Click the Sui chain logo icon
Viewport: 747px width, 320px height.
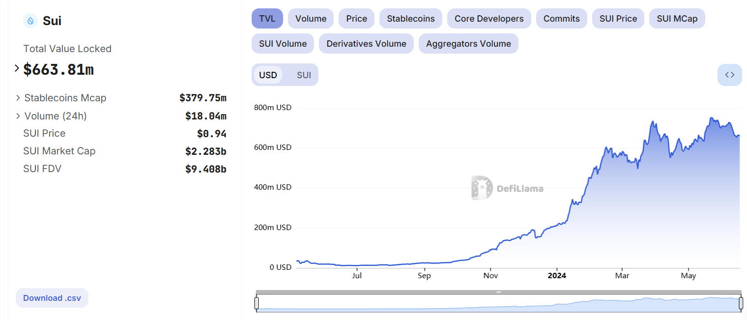point(30,21)
